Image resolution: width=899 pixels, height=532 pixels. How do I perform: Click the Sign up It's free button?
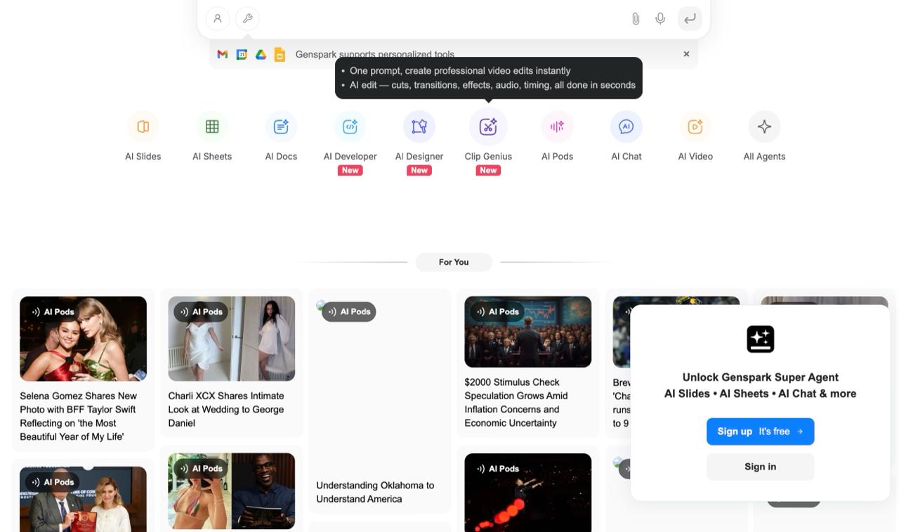point(760,431)
